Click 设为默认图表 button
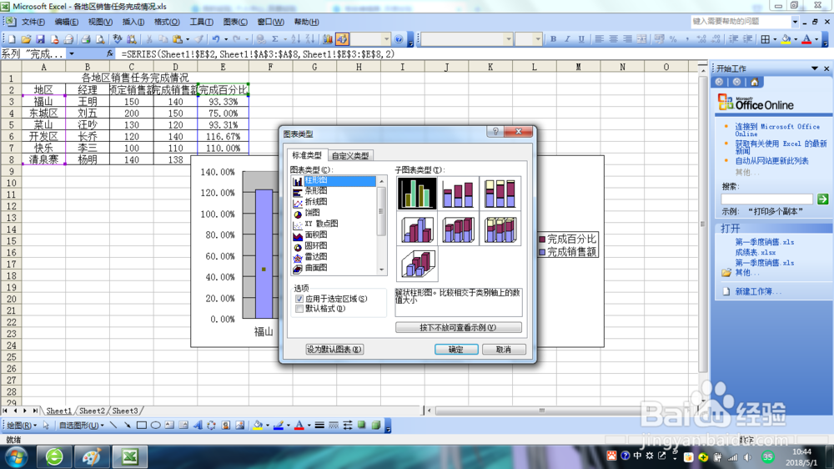Screen dimensions: 834x469 pos(334,349)
